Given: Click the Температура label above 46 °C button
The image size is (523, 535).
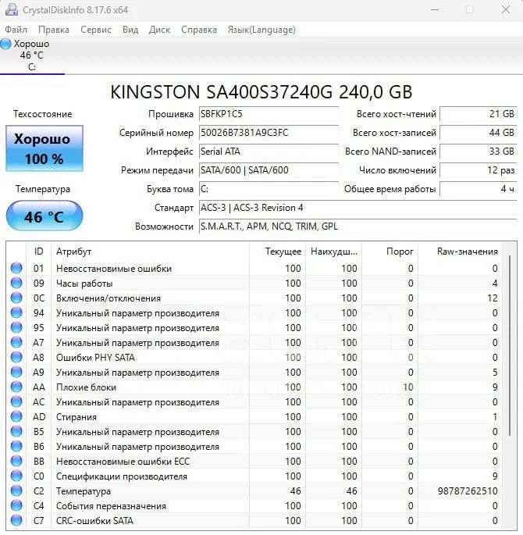Looking at the screenshot, I should point(43,189).
